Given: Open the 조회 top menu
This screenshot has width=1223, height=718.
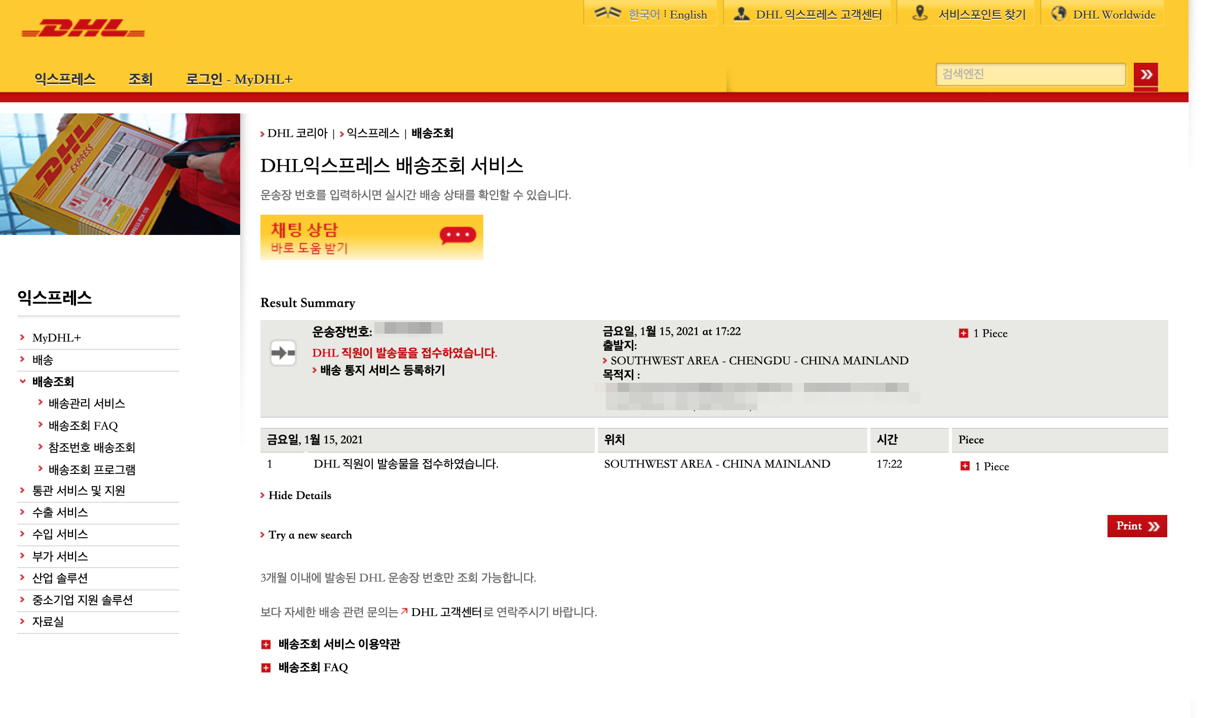Looking at the screenshot, I should click(140, 79).
